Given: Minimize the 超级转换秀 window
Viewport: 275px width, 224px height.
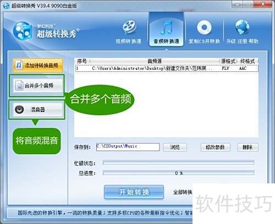Looking at the screenshot, I should click(238, 4).
